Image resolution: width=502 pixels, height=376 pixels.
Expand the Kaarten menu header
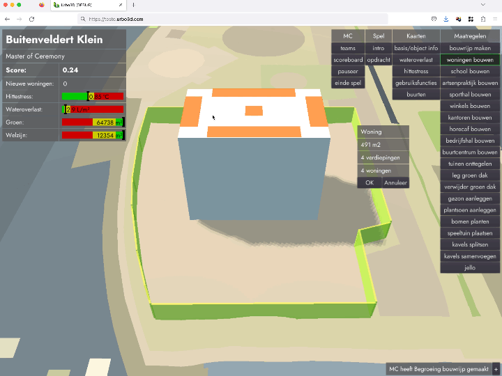pyautogui.click(x=416, y=36)
